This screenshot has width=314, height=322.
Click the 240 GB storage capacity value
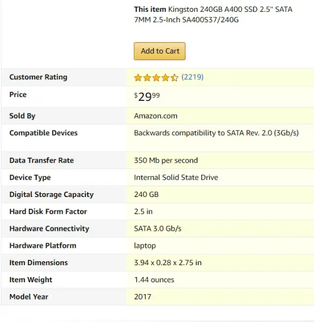(146, 194)
